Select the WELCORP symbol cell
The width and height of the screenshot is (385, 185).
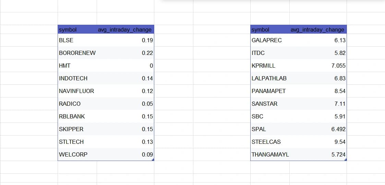tap(77, 154)
